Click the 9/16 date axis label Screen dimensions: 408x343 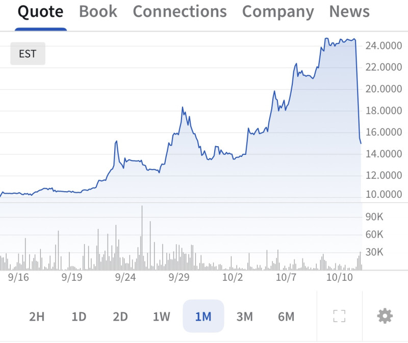pos(19,278)
